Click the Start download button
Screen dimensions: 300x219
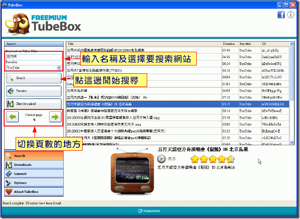click(34, 104)
